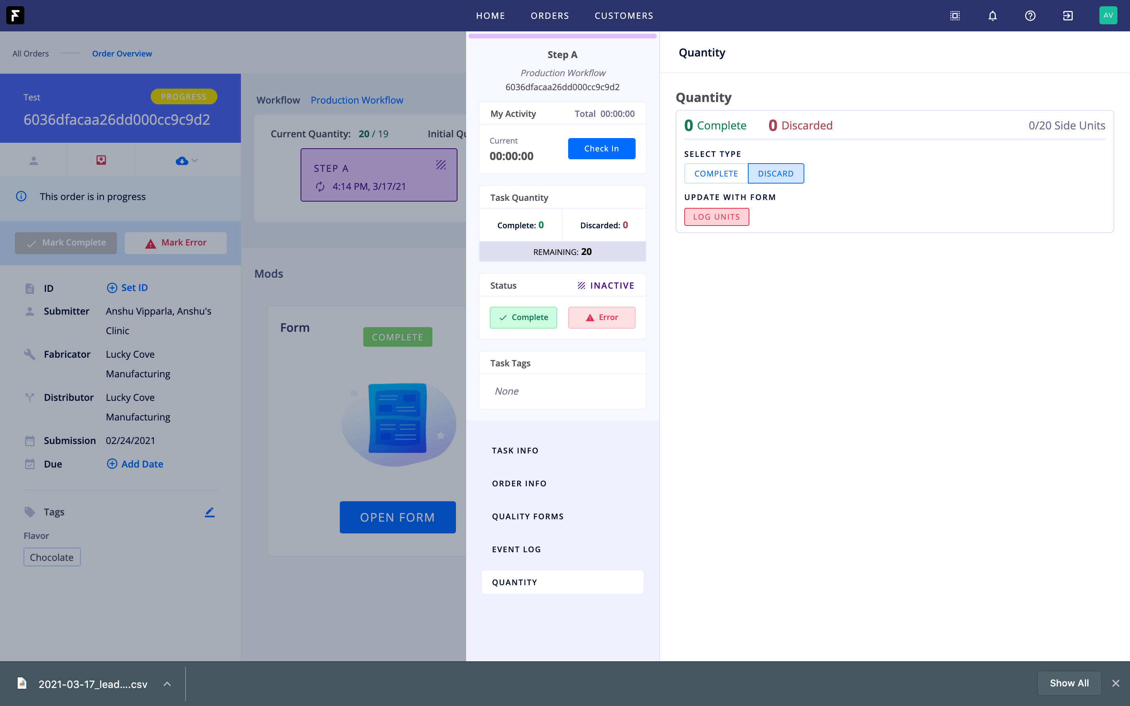Mark task status as Complete

tap(523, 318)
